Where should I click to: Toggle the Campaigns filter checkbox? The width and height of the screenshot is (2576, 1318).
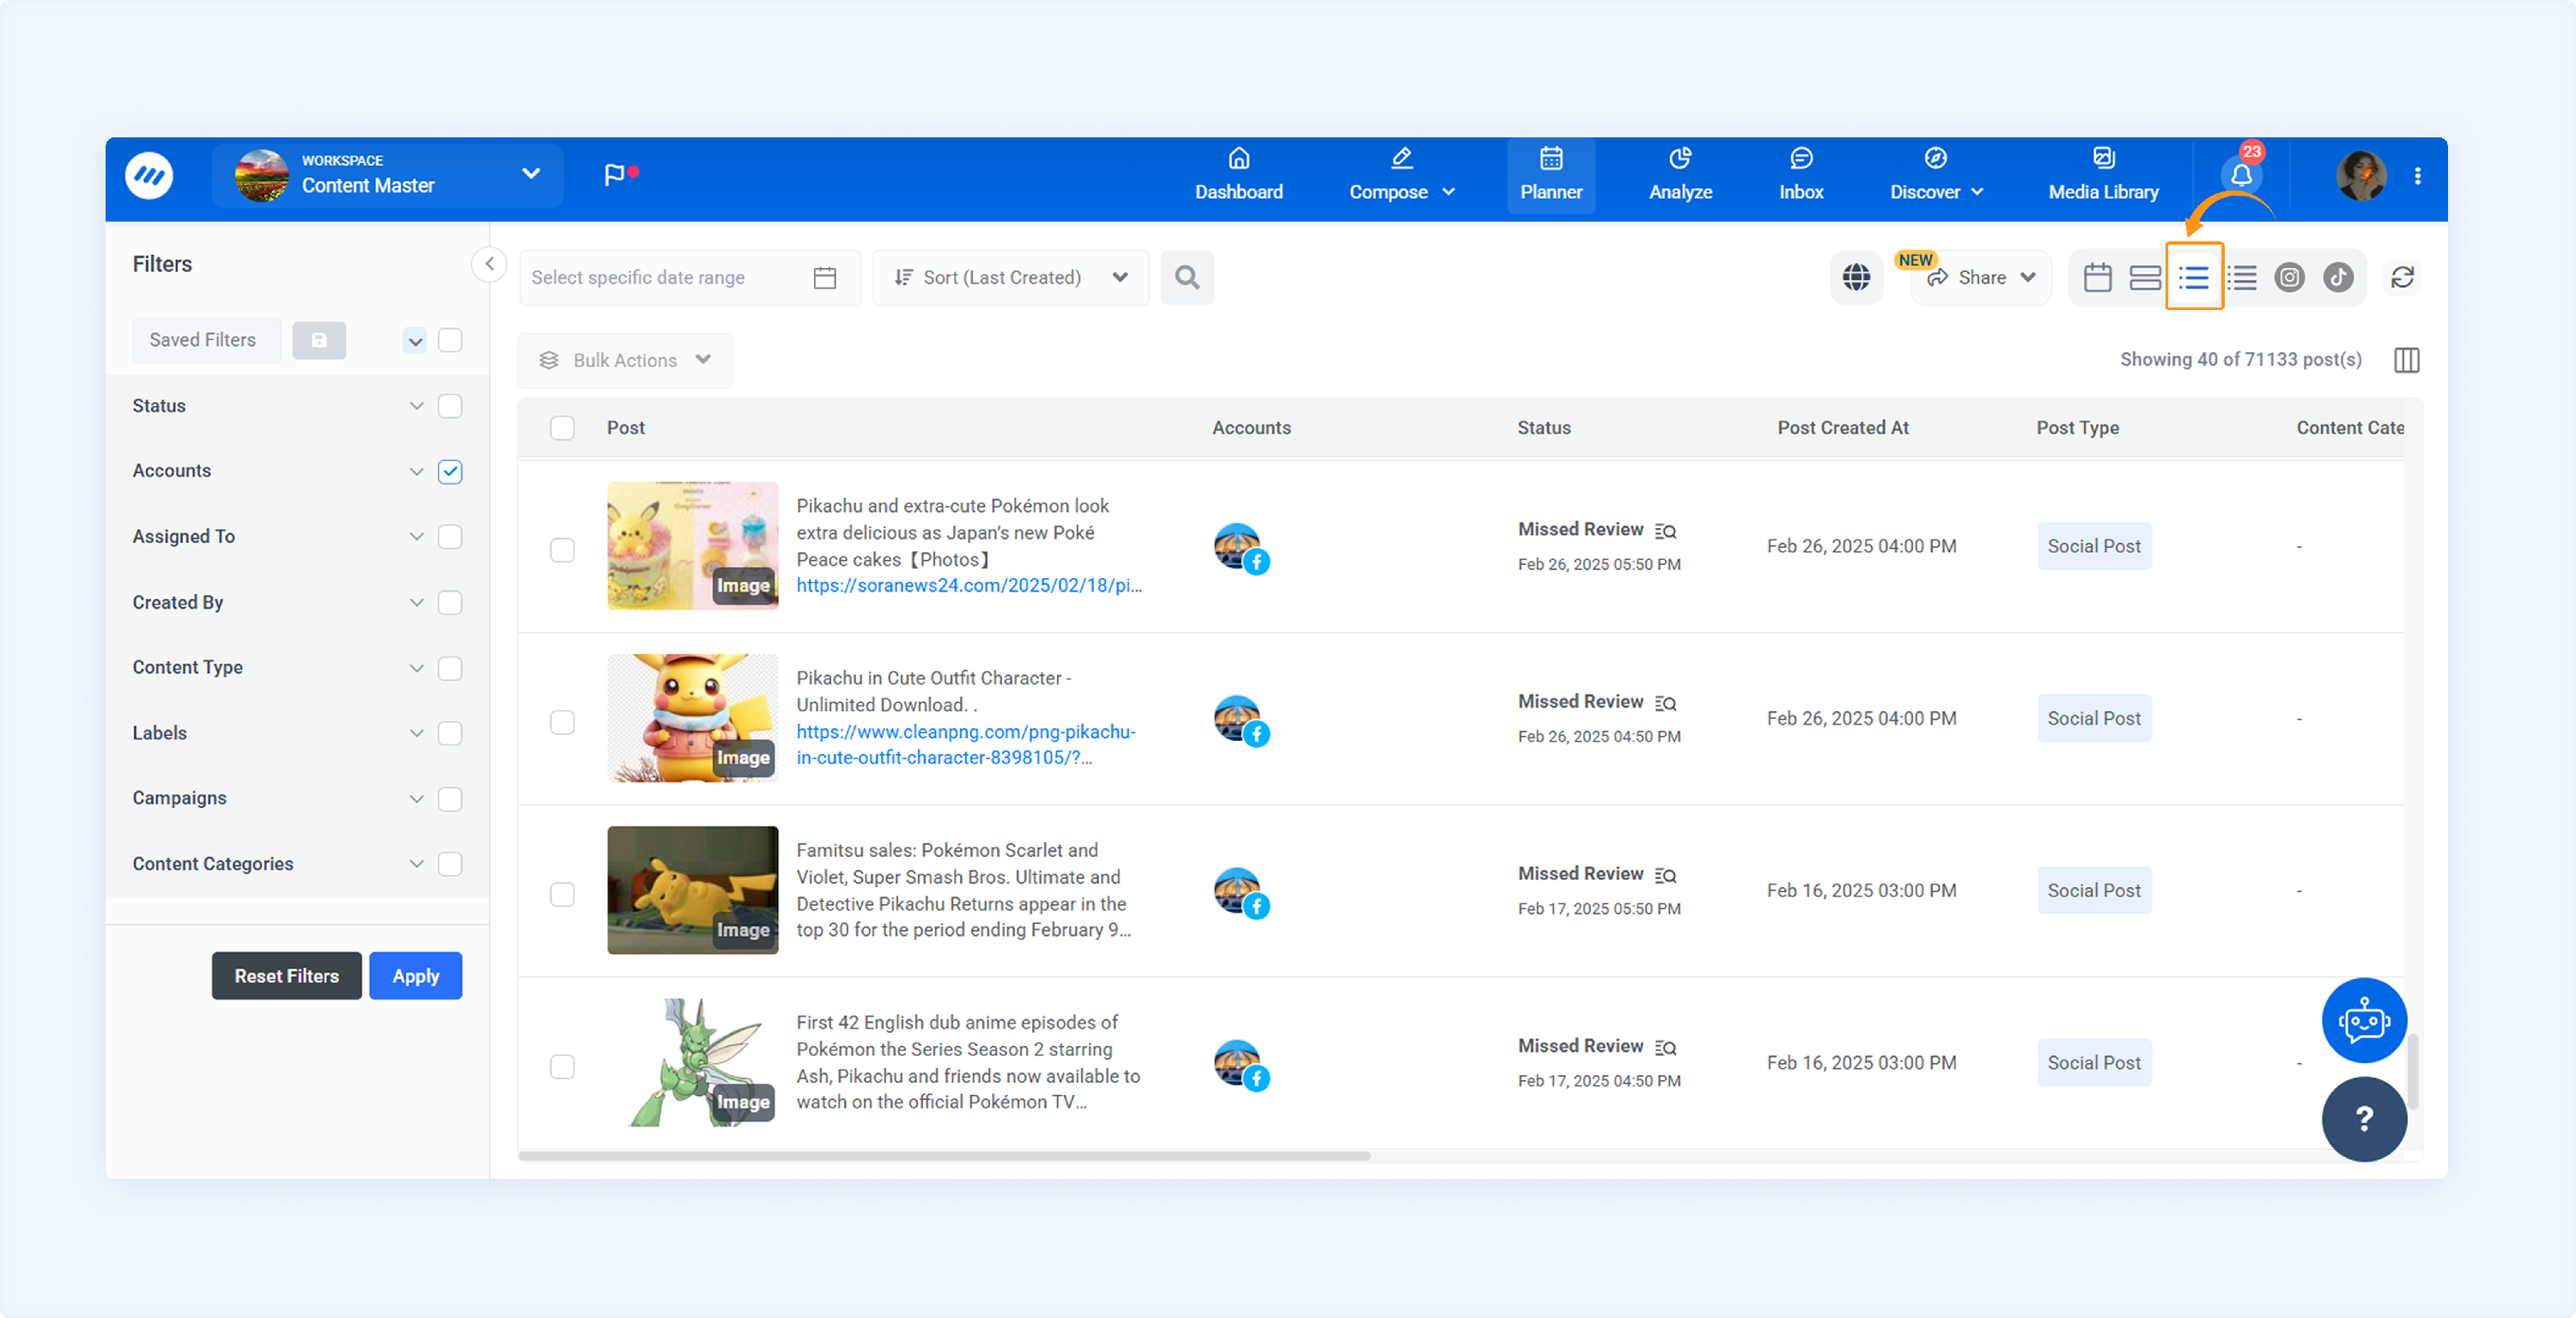pos(450,798)
